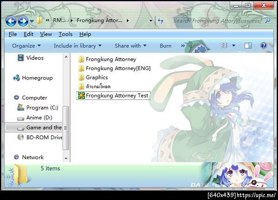
Task: Toggle the preview pane icon
Action: click(x=248, y=45)
